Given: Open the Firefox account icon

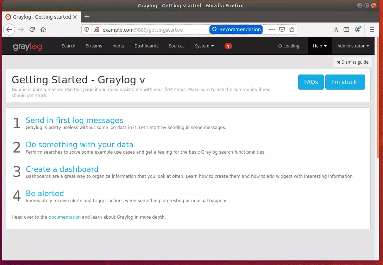Looking at the screenshot, I should click(358, 30).
